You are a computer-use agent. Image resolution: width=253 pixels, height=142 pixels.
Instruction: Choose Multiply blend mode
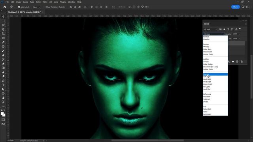click(x=215, y=47)
